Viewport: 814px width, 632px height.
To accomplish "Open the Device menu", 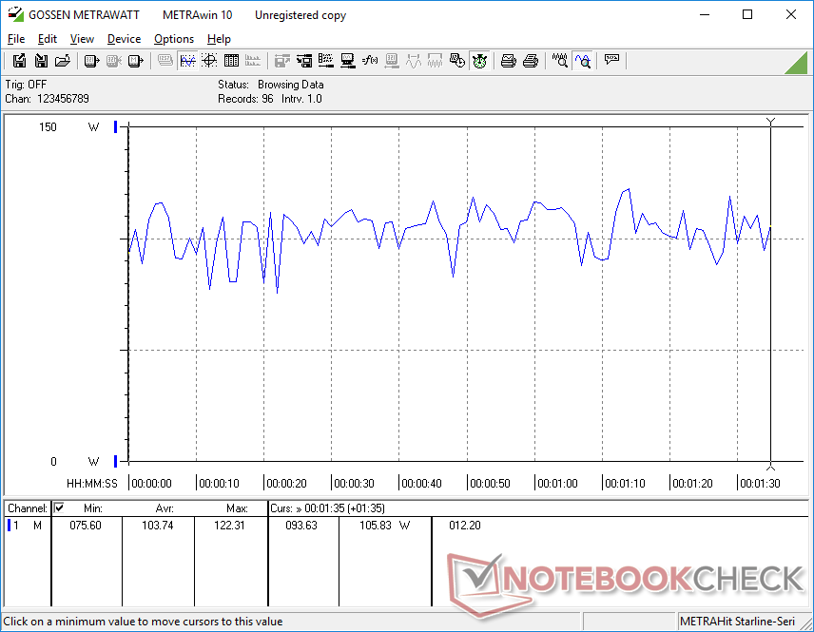I will 124,39.
